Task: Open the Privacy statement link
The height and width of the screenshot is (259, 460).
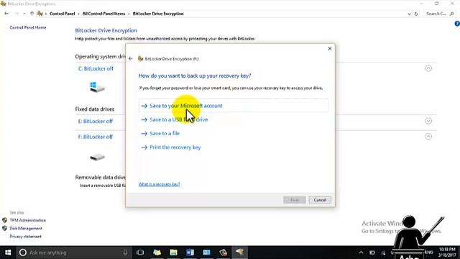Action: (x=26, y=237)
